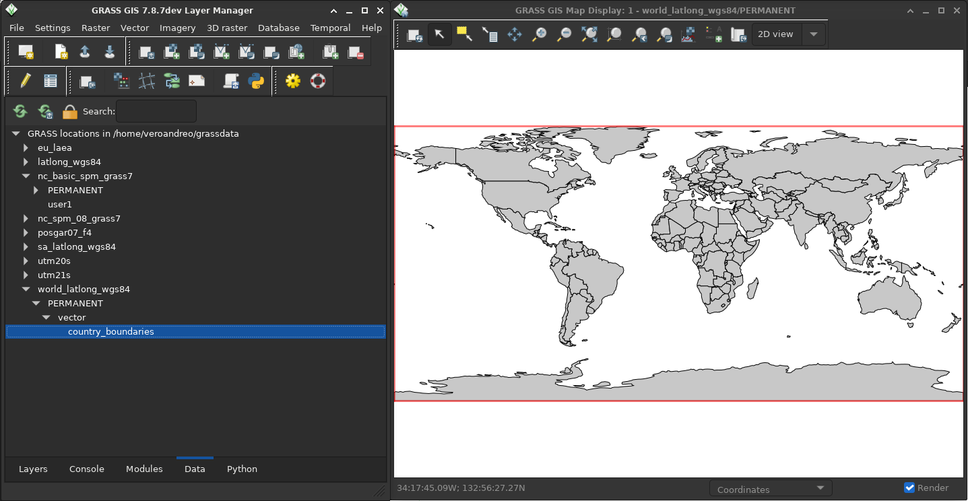Collapse the vector node in tree
The image size is (968, 501).
tap(46, 317)
